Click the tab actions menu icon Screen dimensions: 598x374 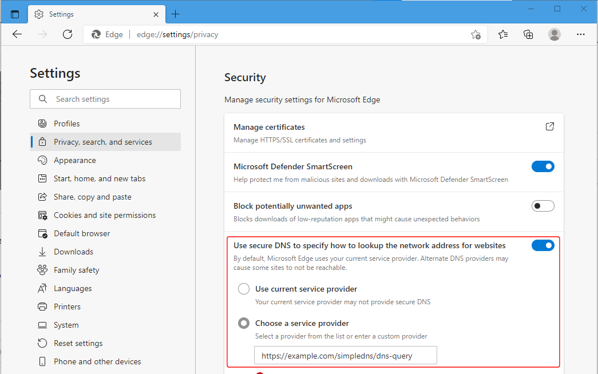tap(15, 14)
